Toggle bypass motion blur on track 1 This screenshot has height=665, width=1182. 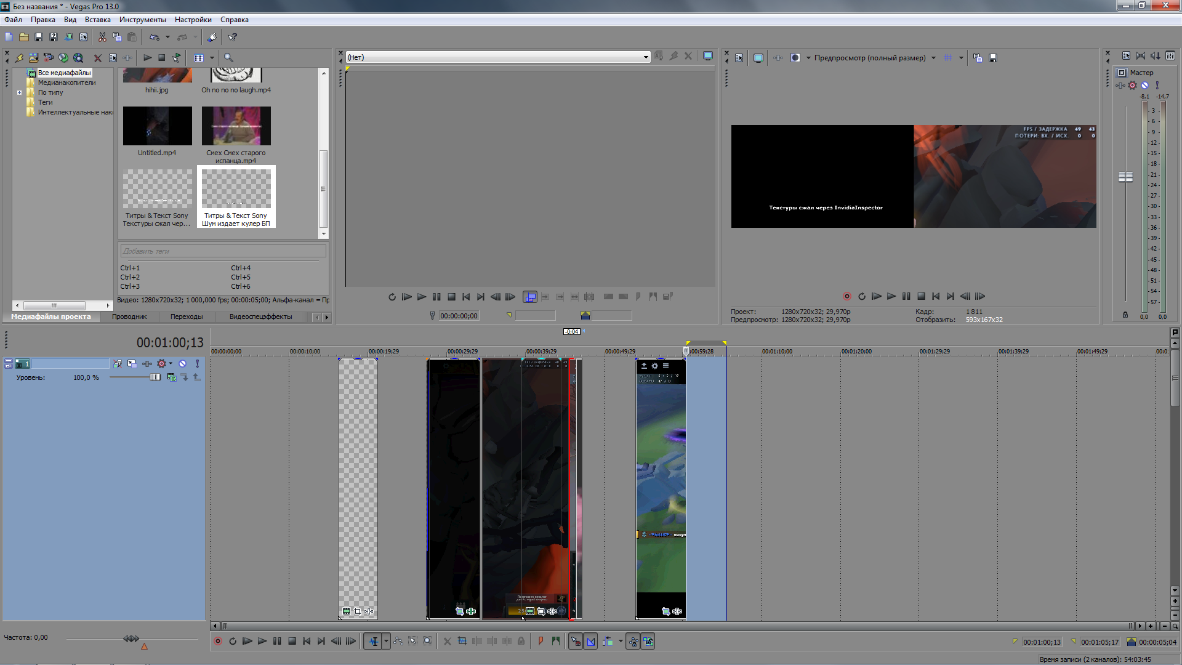coord(117,364)
